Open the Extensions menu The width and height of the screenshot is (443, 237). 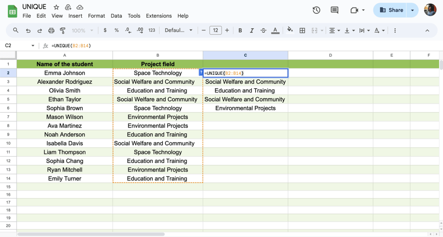tap(159, 16)
